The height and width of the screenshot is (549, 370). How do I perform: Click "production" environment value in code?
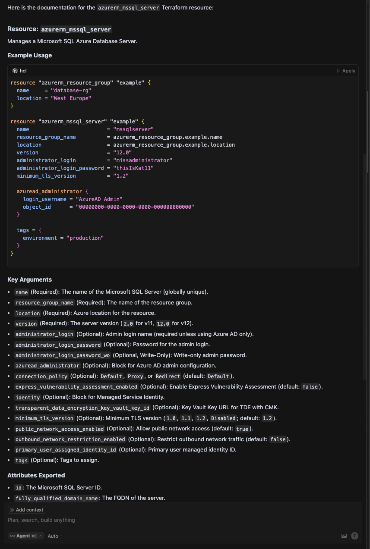click(85, 238)
